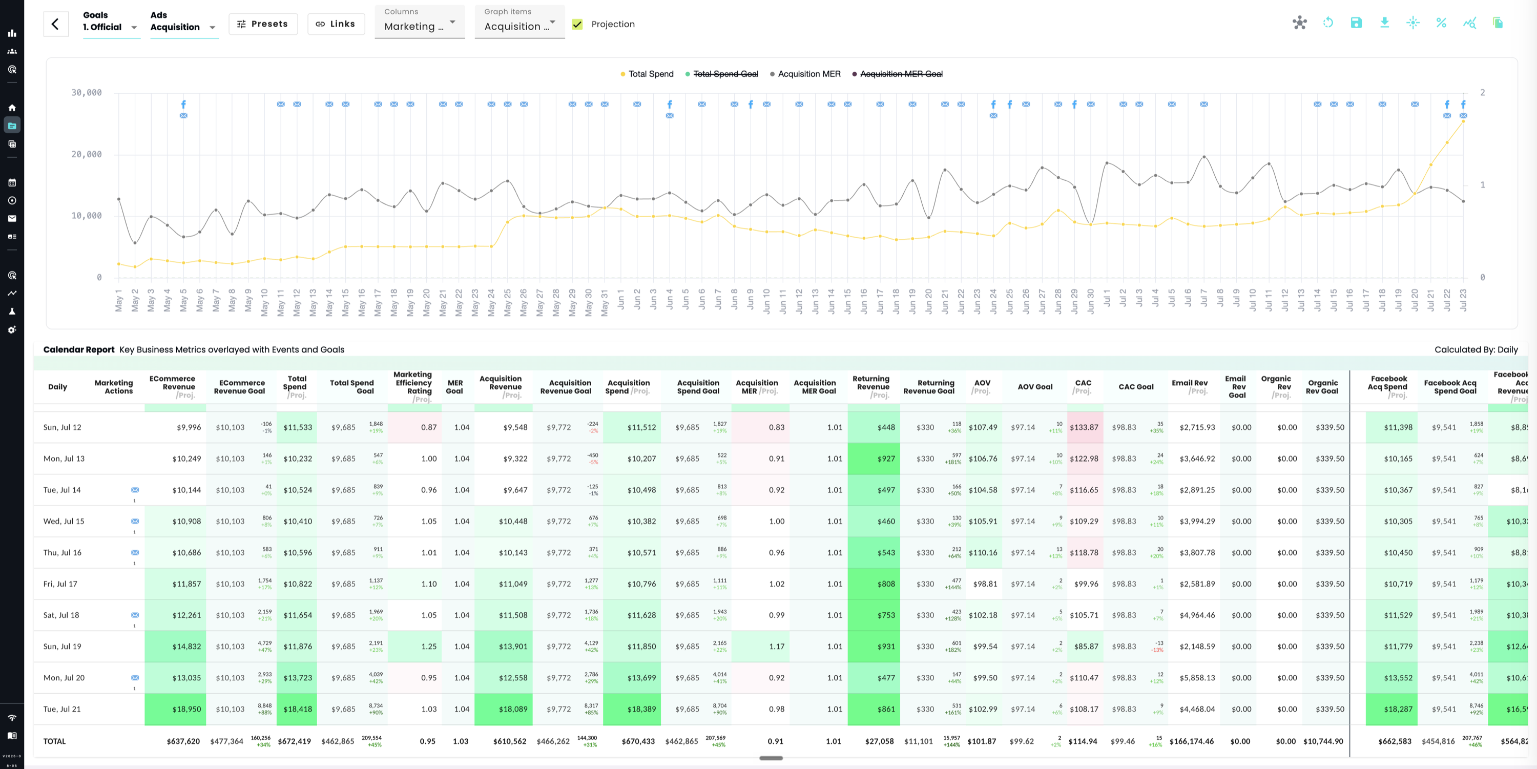Click the Total Spend Goal column header
1537x769 pixels.
[x=351, y=387]
